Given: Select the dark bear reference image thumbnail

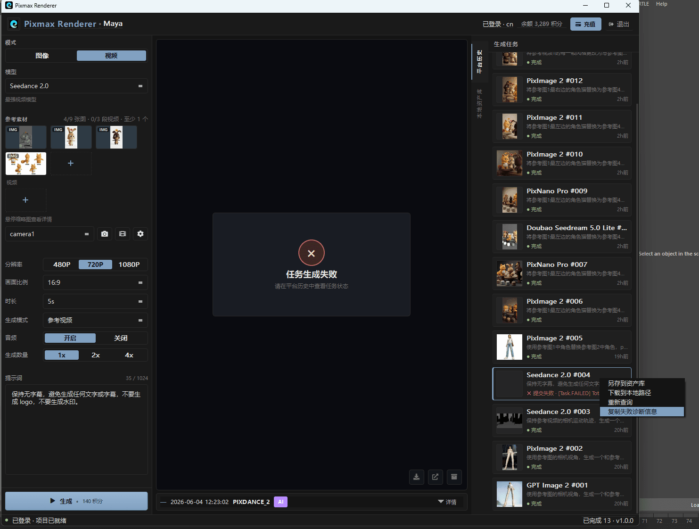Looking at the screenshot, I should click(x=116, y=137).
